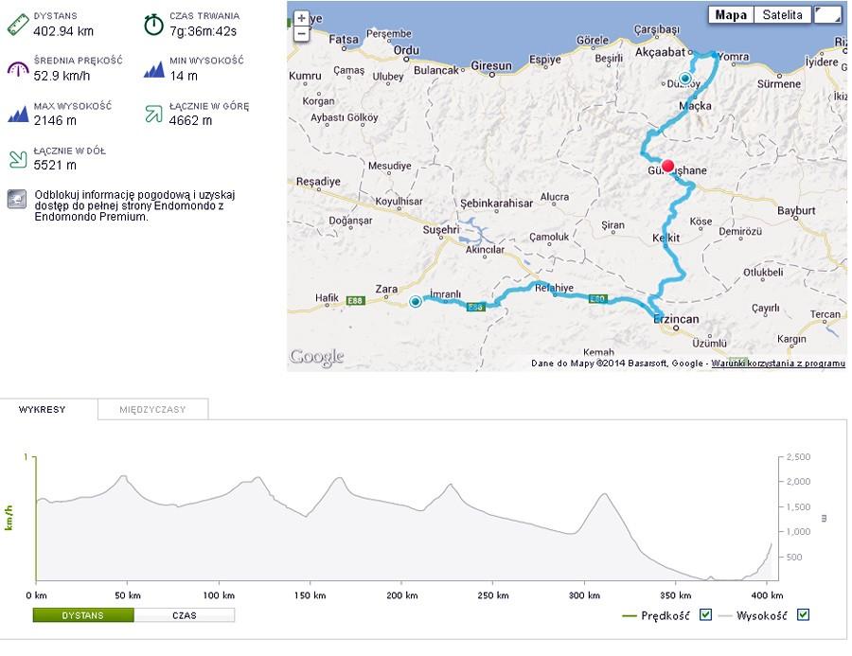This screenshot has height=656, width=852.
Task: Switch map to Satelita view
Action: [x=783, y=14]
